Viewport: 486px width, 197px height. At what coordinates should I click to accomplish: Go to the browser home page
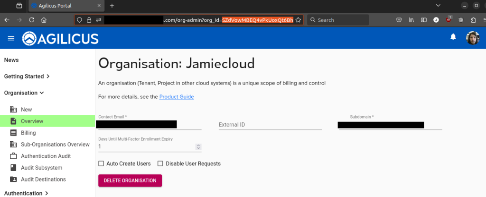click(44, 20)
